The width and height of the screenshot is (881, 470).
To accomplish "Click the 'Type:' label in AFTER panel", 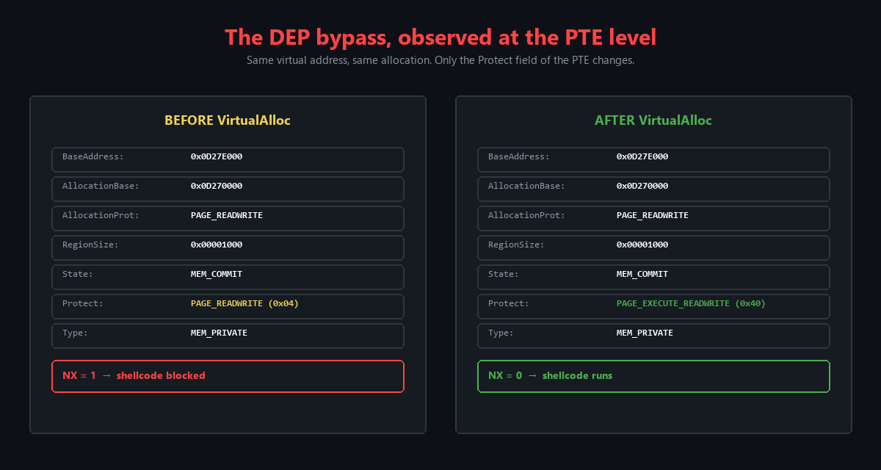I will [501, 333].
